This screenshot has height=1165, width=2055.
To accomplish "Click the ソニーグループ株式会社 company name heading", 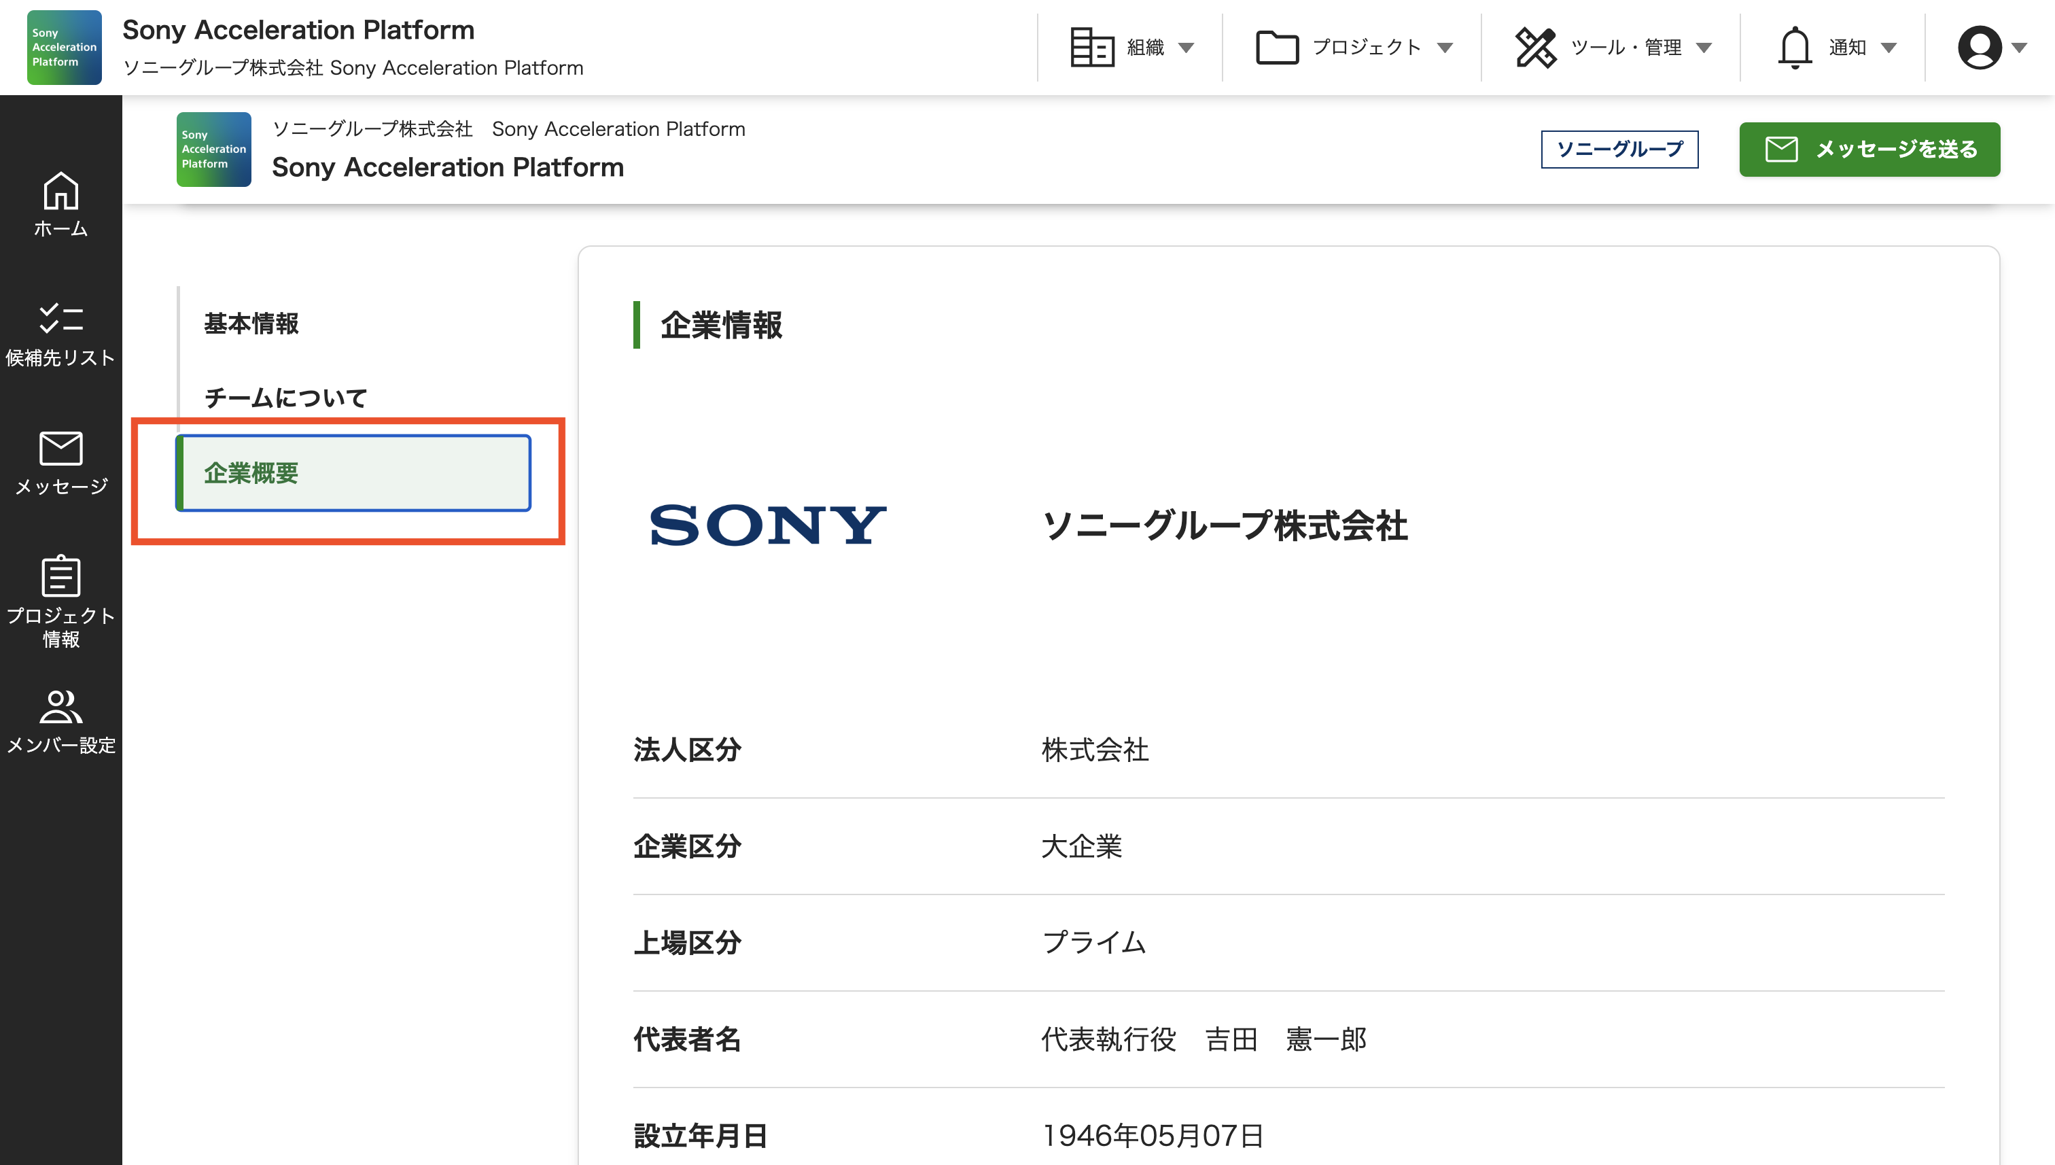I will pyautogui.click(x=1225, y=525).
